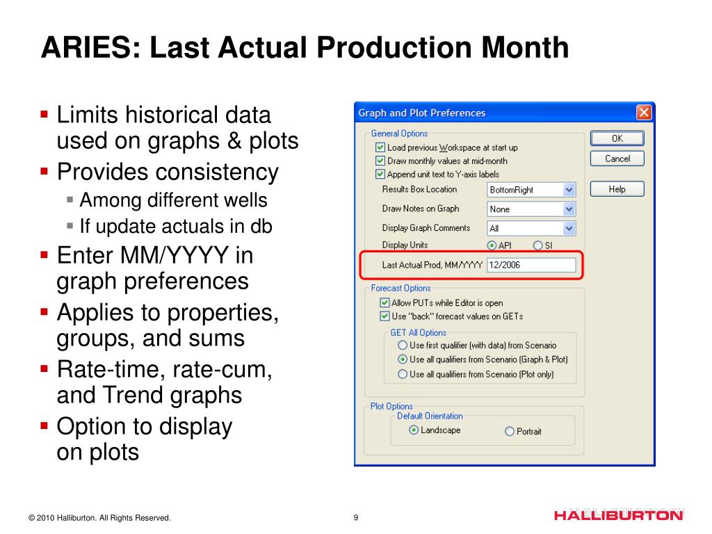Click the slide page number 9
The image size is (712, 534).
[x=355, y=517]
